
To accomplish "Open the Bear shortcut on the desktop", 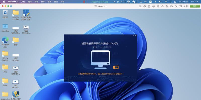I will pos(5,67).
